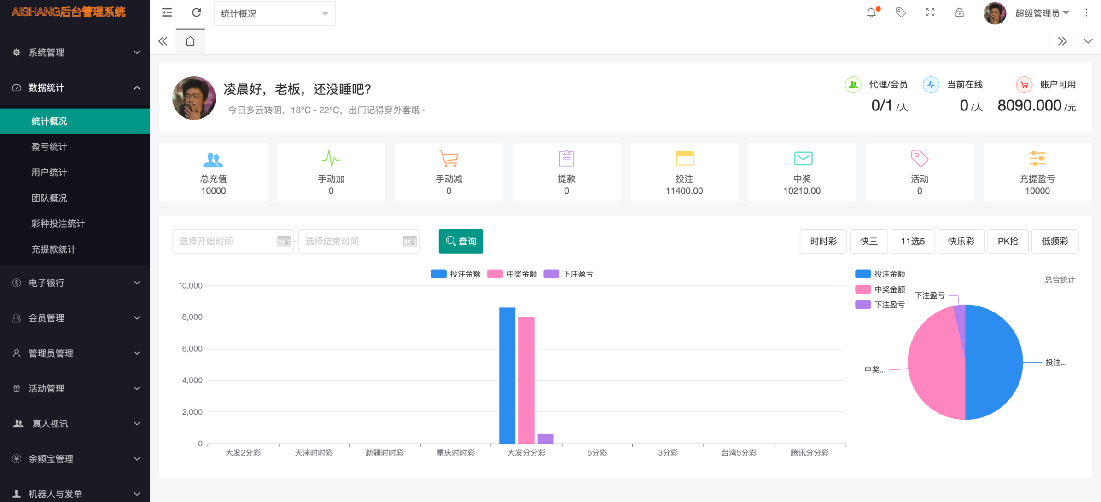Viewport: 1101px width, 502px height.
Task: Toggle 下注盈亏 series in pie chart legend
Action: [880, 305]
